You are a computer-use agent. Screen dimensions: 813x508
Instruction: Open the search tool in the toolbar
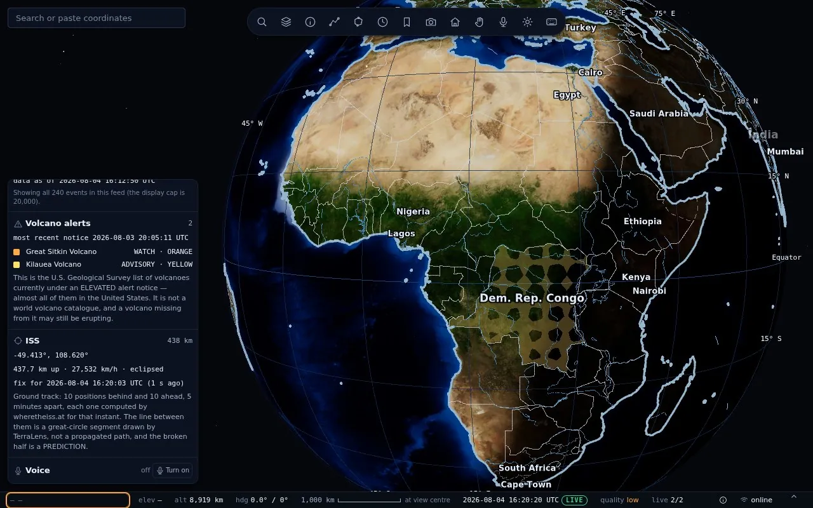tap(262, 22)
